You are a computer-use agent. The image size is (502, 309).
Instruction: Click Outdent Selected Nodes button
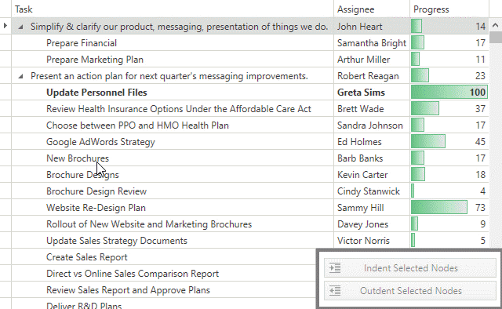tap(410, 291)
